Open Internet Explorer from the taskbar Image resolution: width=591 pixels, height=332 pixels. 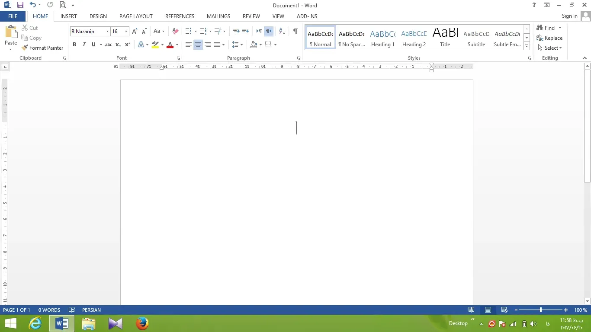[35, 323]
